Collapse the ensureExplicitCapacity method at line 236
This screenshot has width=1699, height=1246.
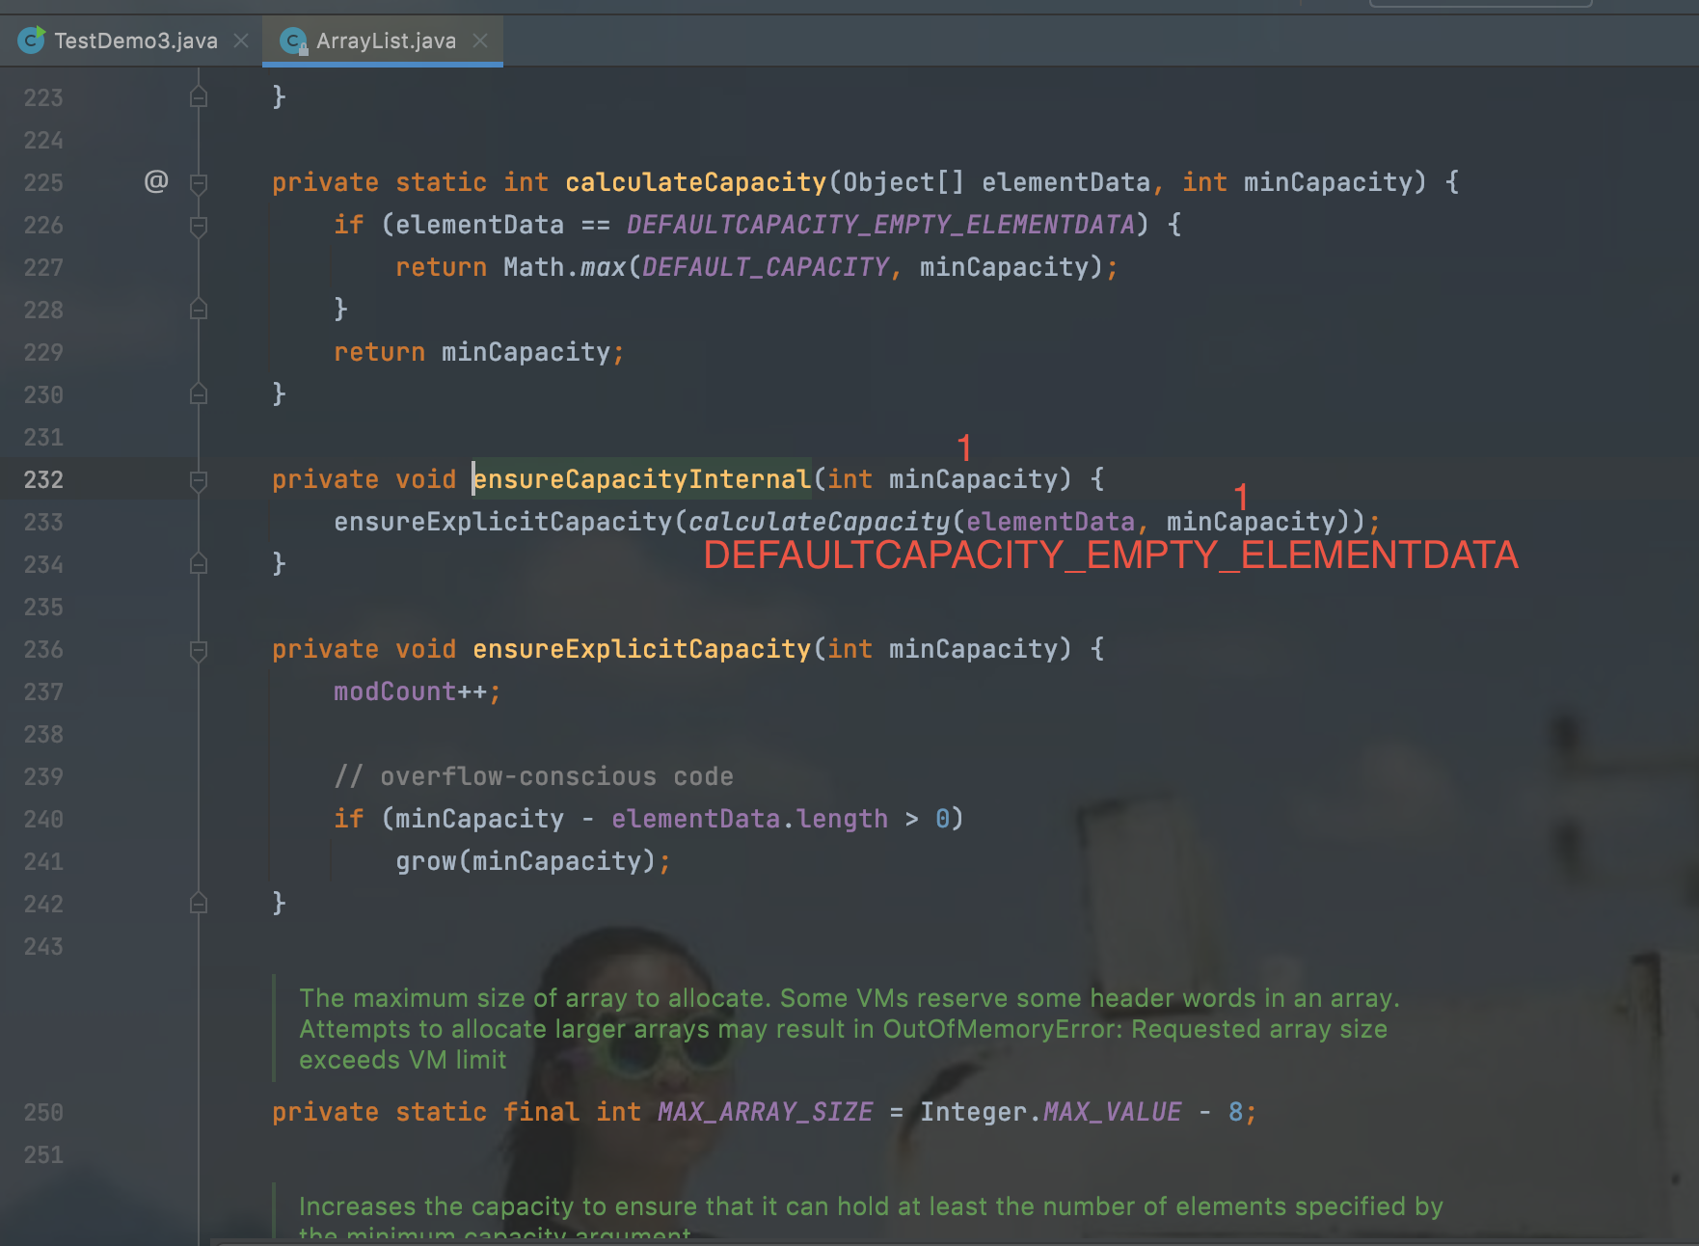tap(199, 649)
